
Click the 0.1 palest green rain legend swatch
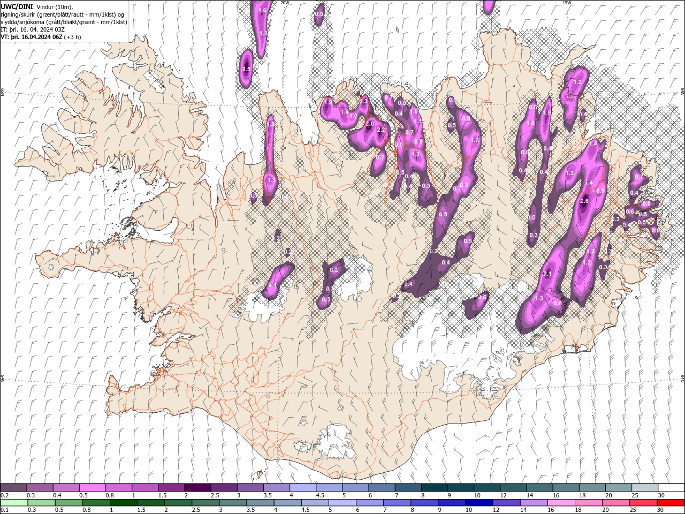coord(14,503)
